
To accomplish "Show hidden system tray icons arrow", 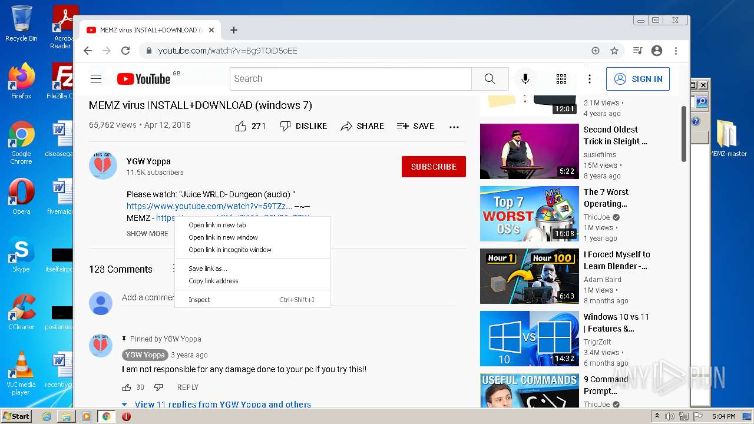I will pyautogui.click(x=656, y=416).
